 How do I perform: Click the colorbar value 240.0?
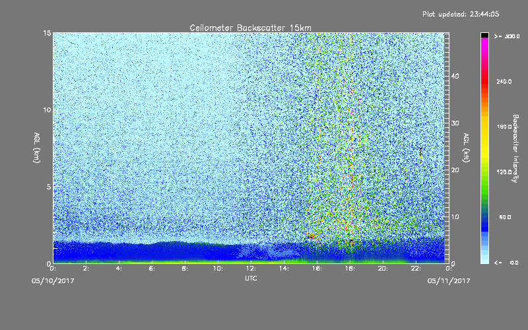[504, 81]
